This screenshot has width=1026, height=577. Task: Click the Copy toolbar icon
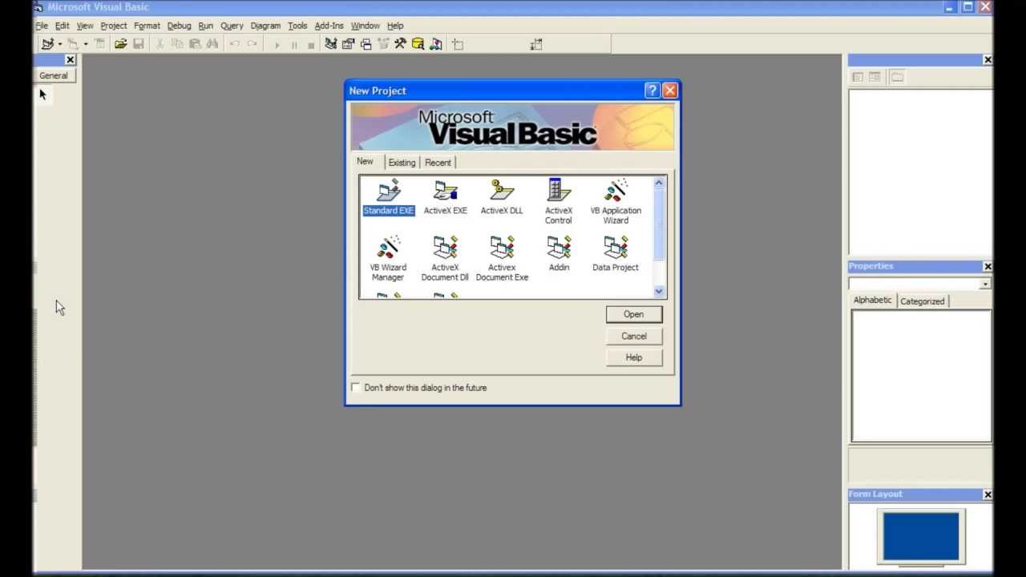click(177, 44)
